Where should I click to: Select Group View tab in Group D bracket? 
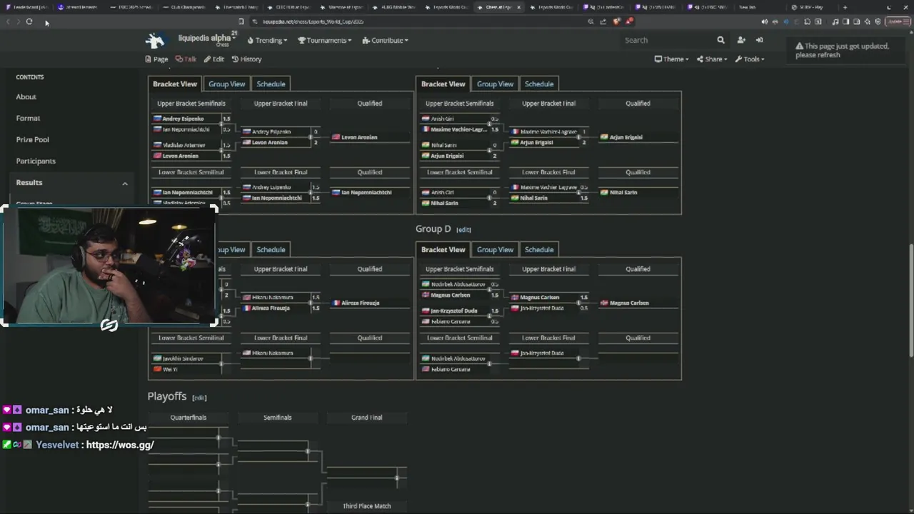[495, 250]
